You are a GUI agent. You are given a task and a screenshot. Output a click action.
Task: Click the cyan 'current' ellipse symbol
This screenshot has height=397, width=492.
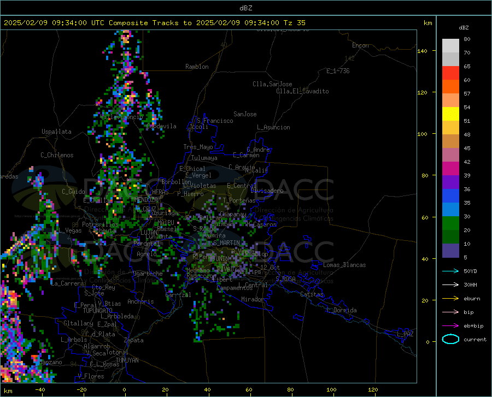(x=450, y=339)
